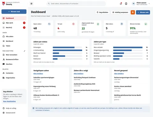The height and width of the screenshot is (117, 153).
Task: Open Geavanceerd settings
Action: [x=14, y=113]
